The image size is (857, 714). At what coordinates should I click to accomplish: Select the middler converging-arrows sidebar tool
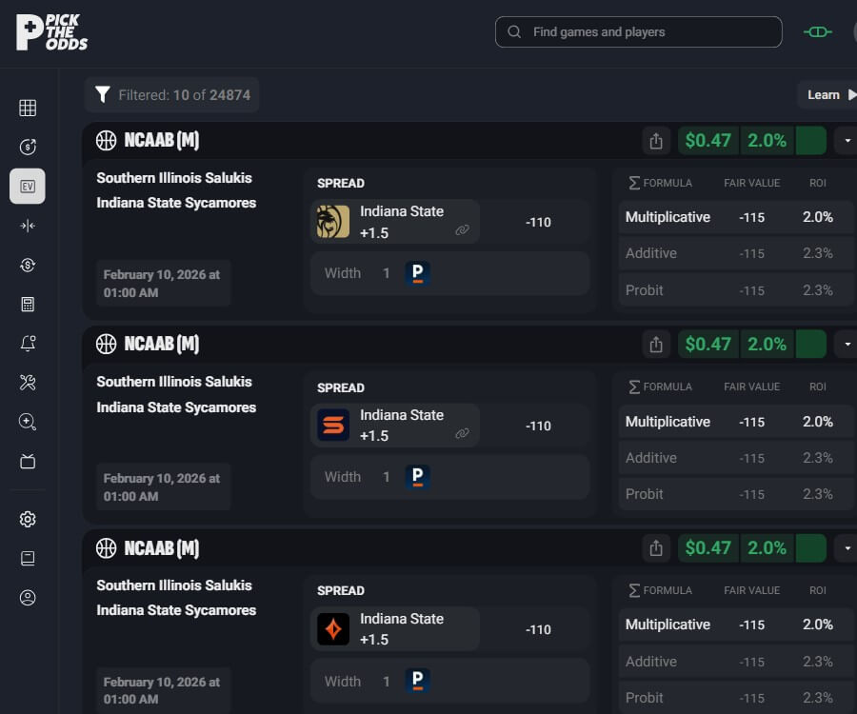click(x=28, y=226)
